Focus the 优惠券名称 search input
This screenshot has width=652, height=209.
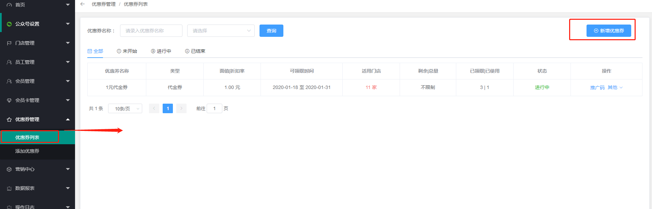click(151, 31)
